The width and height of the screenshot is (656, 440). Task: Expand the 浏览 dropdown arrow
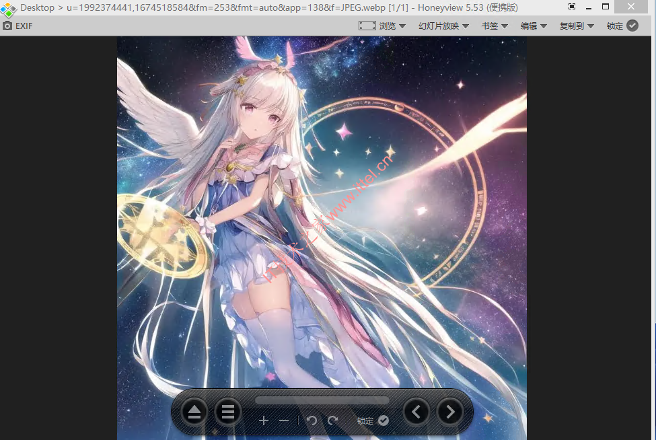(x=402, y=26)
